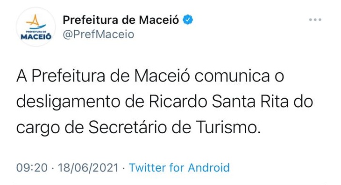Click the word comunica in the tweet
341x185 pixels.
click(x=232, y=76)
